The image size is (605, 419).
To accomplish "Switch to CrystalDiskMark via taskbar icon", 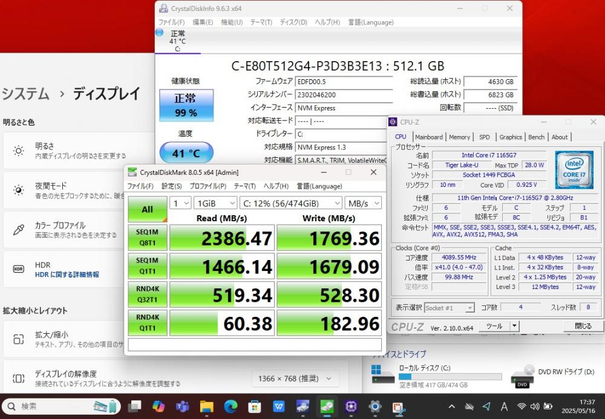I will coord(327,406).
